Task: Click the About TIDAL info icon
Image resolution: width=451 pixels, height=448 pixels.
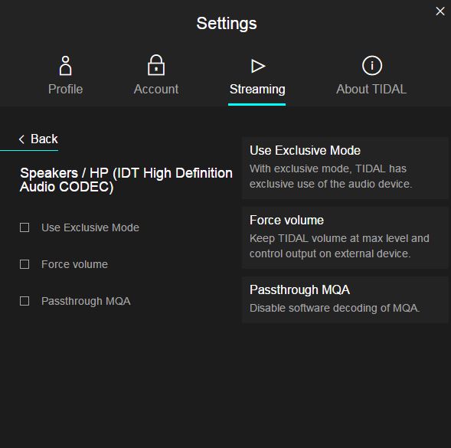Action: (x=372, y=65)
